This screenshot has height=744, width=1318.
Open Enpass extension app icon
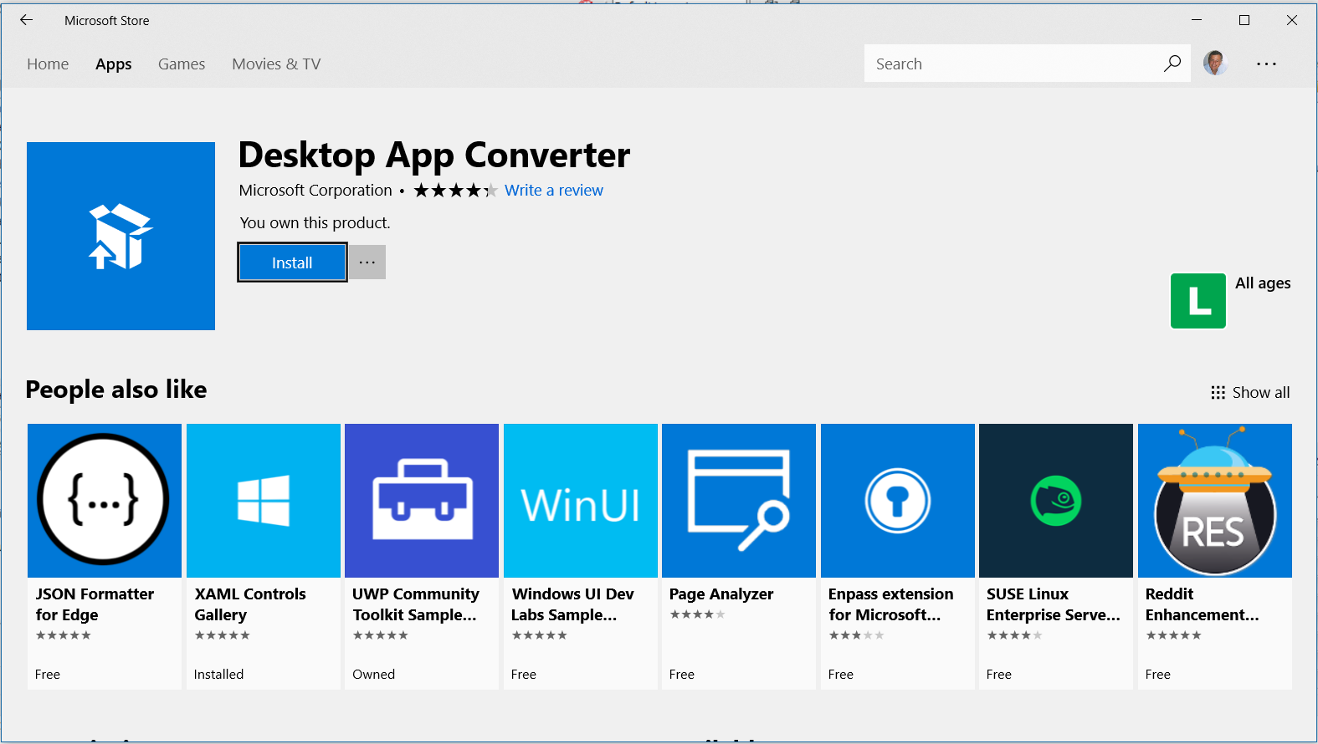click(898, 501)
